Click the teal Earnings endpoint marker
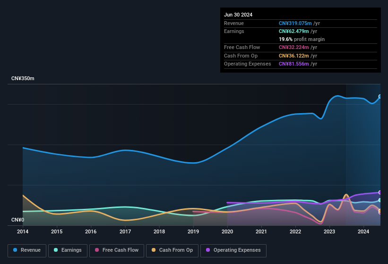 [x=380, y=200]
